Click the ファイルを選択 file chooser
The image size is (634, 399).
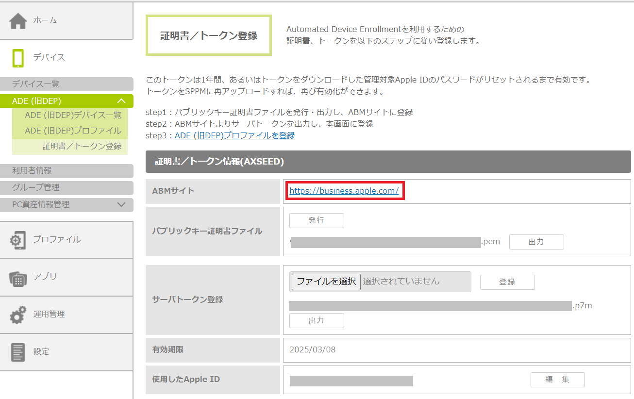coord(326,282)
